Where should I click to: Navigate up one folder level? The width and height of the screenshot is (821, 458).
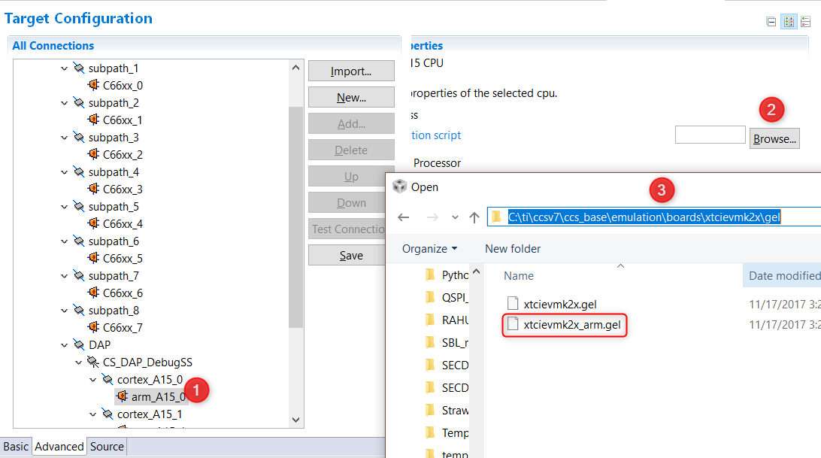click(474, 217)
